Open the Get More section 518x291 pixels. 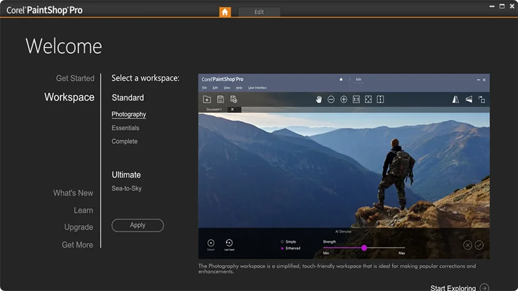[77, 245]
